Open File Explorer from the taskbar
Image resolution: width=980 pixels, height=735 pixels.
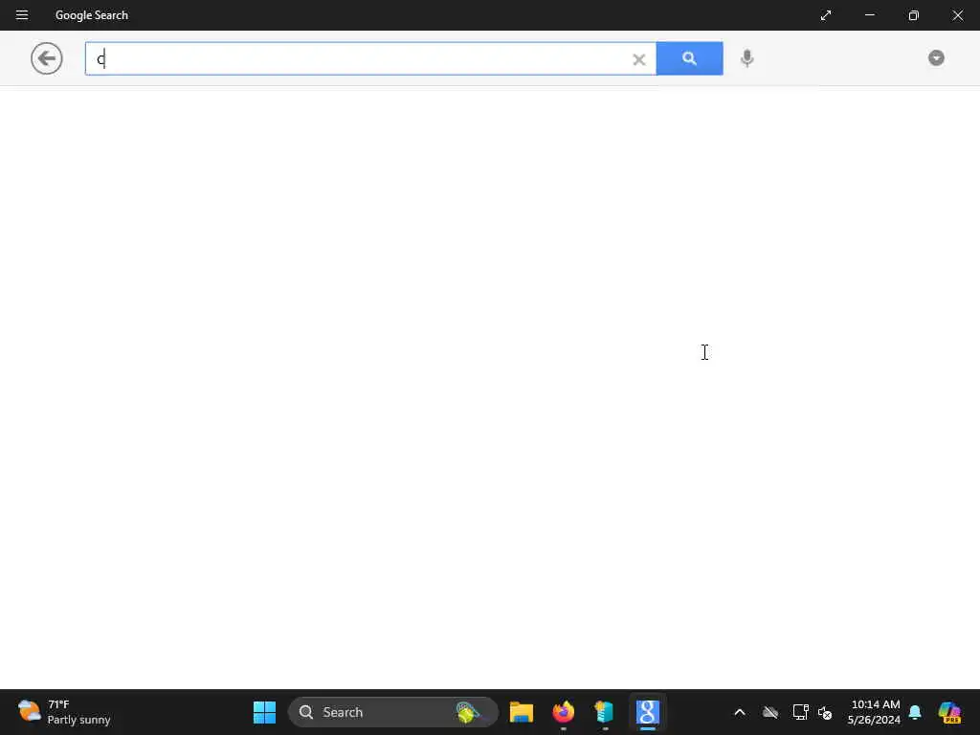(522, 712)
